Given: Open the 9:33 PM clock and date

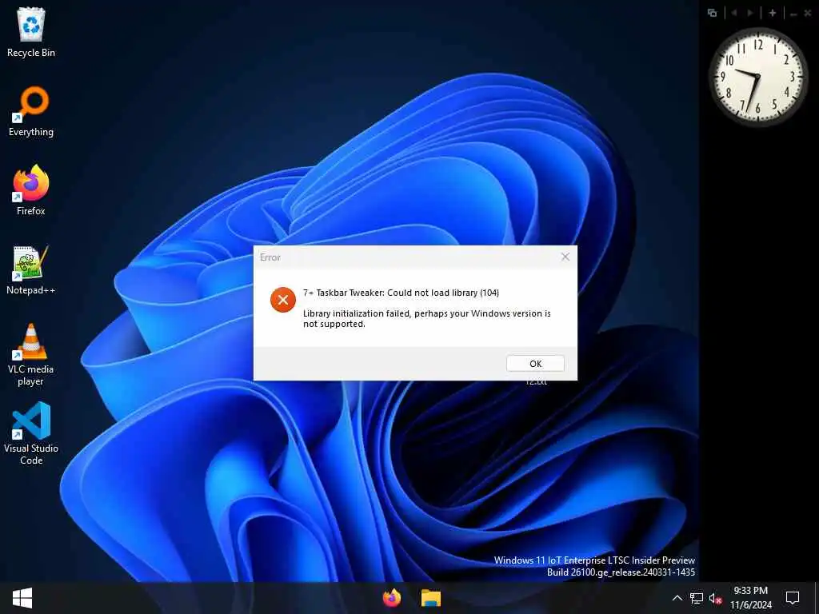Looking at the screenshot, I should 751,598.
